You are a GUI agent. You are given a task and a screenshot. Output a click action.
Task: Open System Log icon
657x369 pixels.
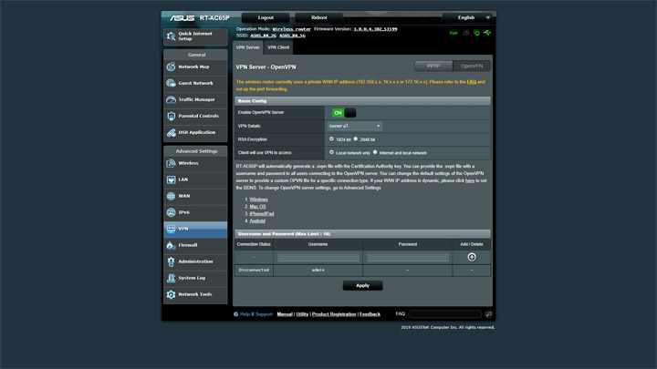click(171, 278)
